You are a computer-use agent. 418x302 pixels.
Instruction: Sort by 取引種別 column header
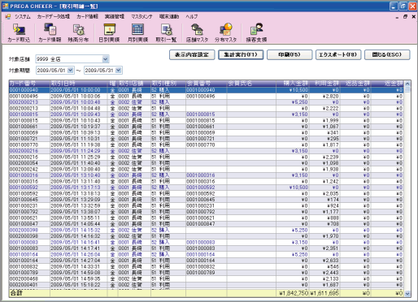coord(168,84)
